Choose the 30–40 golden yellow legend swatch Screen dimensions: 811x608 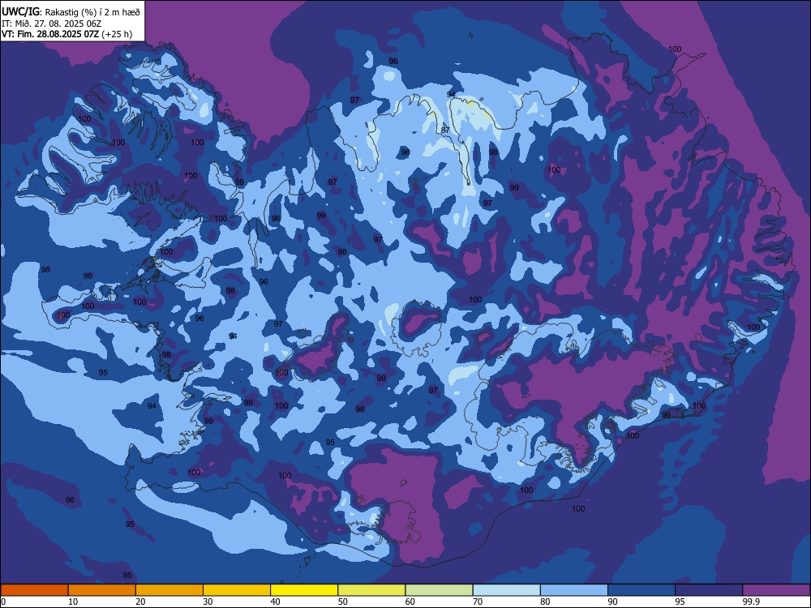(237, 590)
